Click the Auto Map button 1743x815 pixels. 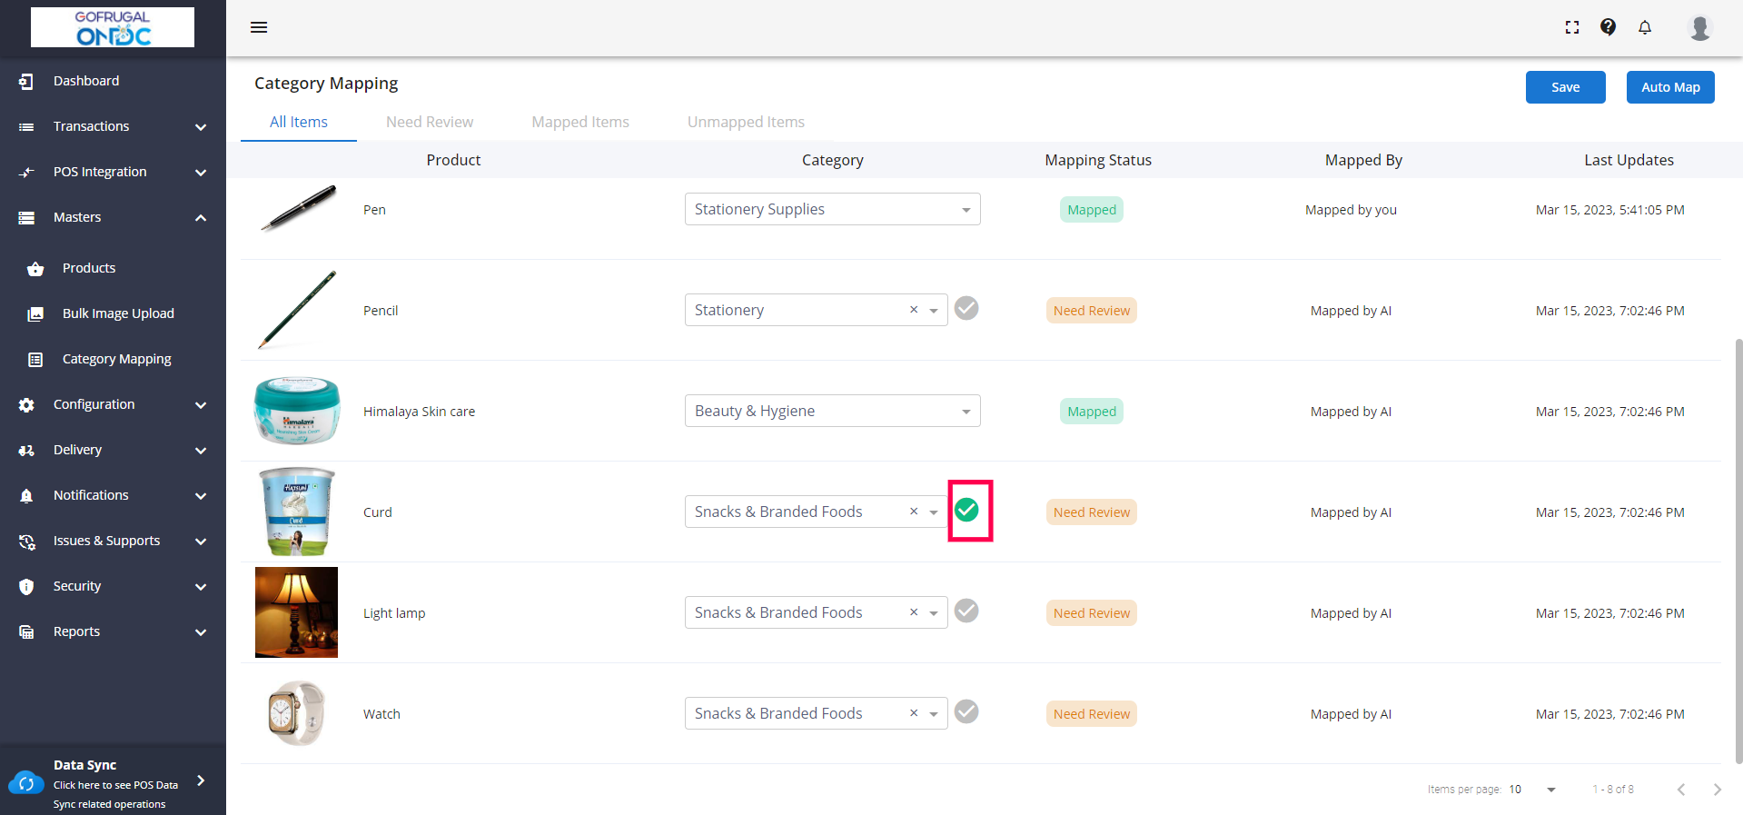coord(1669,87)
